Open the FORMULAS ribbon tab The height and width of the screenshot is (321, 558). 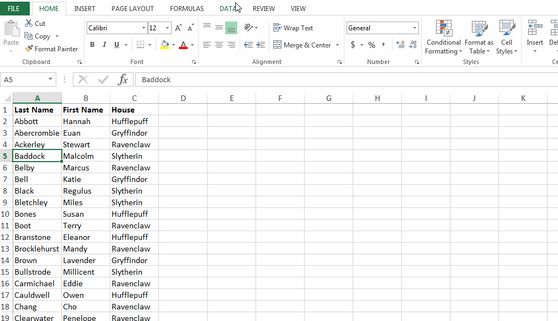click(x=187, y=9)
